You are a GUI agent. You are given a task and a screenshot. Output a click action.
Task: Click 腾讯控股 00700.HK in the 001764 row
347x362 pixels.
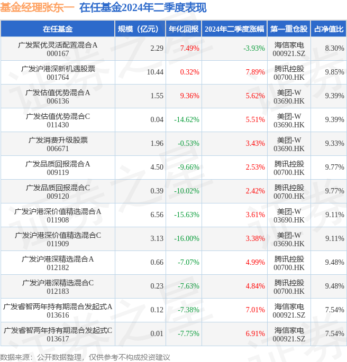[x=289, y=73]
